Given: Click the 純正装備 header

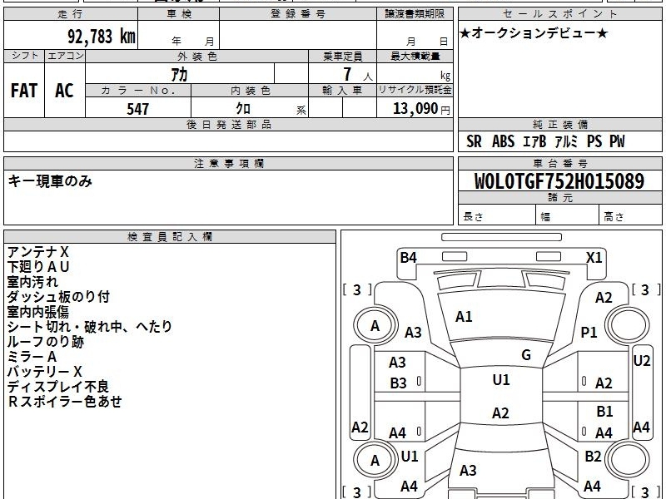Looking at the screenshot, I should tap(559, 124).
